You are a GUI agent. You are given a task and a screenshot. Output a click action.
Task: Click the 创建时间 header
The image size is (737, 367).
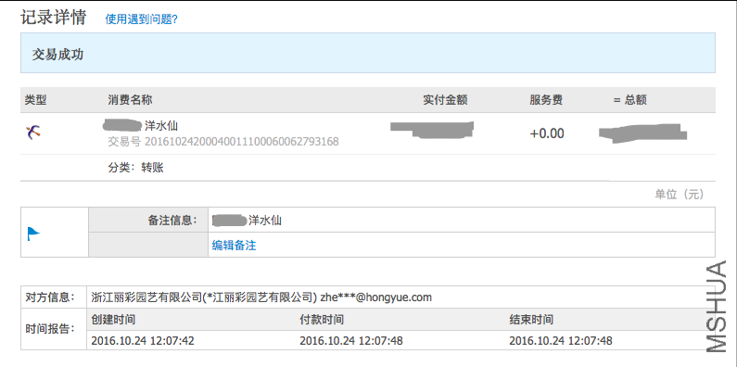pos(113,320)
